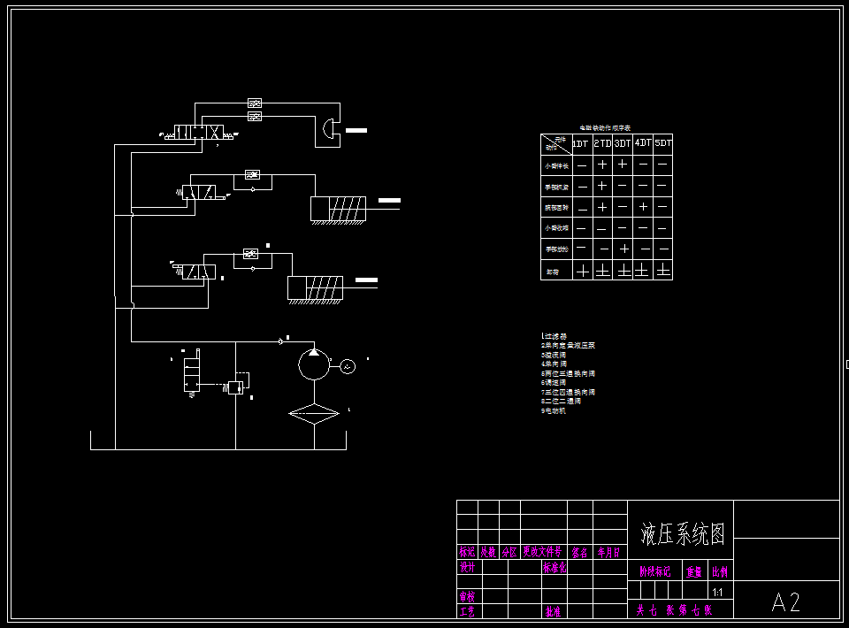849x628 pixels.
Task: Click the middle circuit speed control valve
Action: [252, 174]
